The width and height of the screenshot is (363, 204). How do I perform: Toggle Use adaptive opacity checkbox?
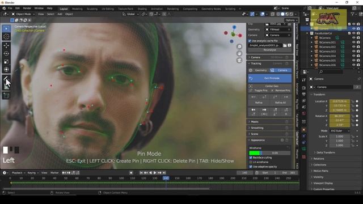point(251,167)
